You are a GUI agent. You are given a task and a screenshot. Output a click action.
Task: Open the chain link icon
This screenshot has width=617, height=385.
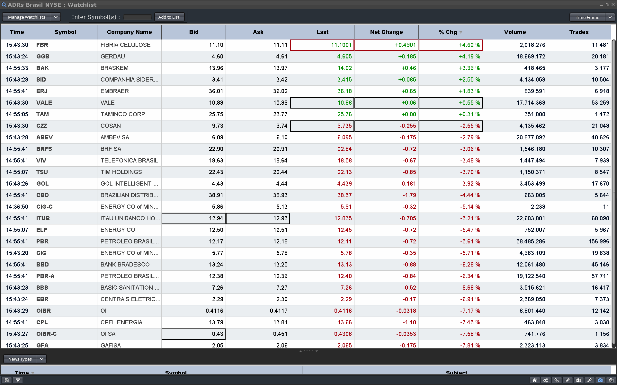point(557,380)
